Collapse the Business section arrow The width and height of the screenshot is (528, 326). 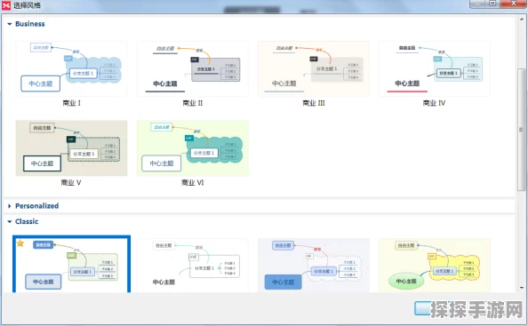[x=10, y=24]
